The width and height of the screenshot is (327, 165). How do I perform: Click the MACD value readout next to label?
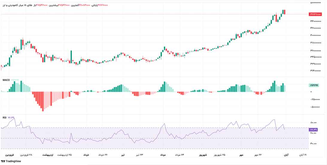tap(15, 80)
